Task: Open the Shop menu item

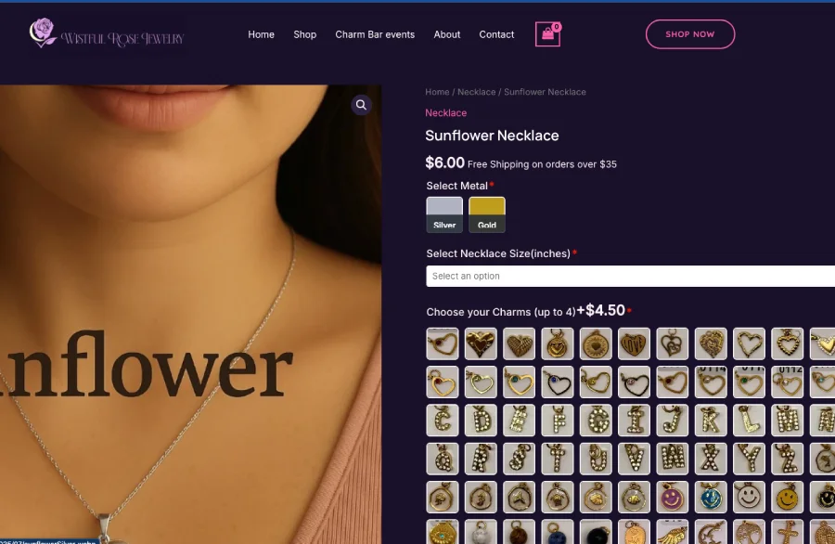Action: click(304, 34)
